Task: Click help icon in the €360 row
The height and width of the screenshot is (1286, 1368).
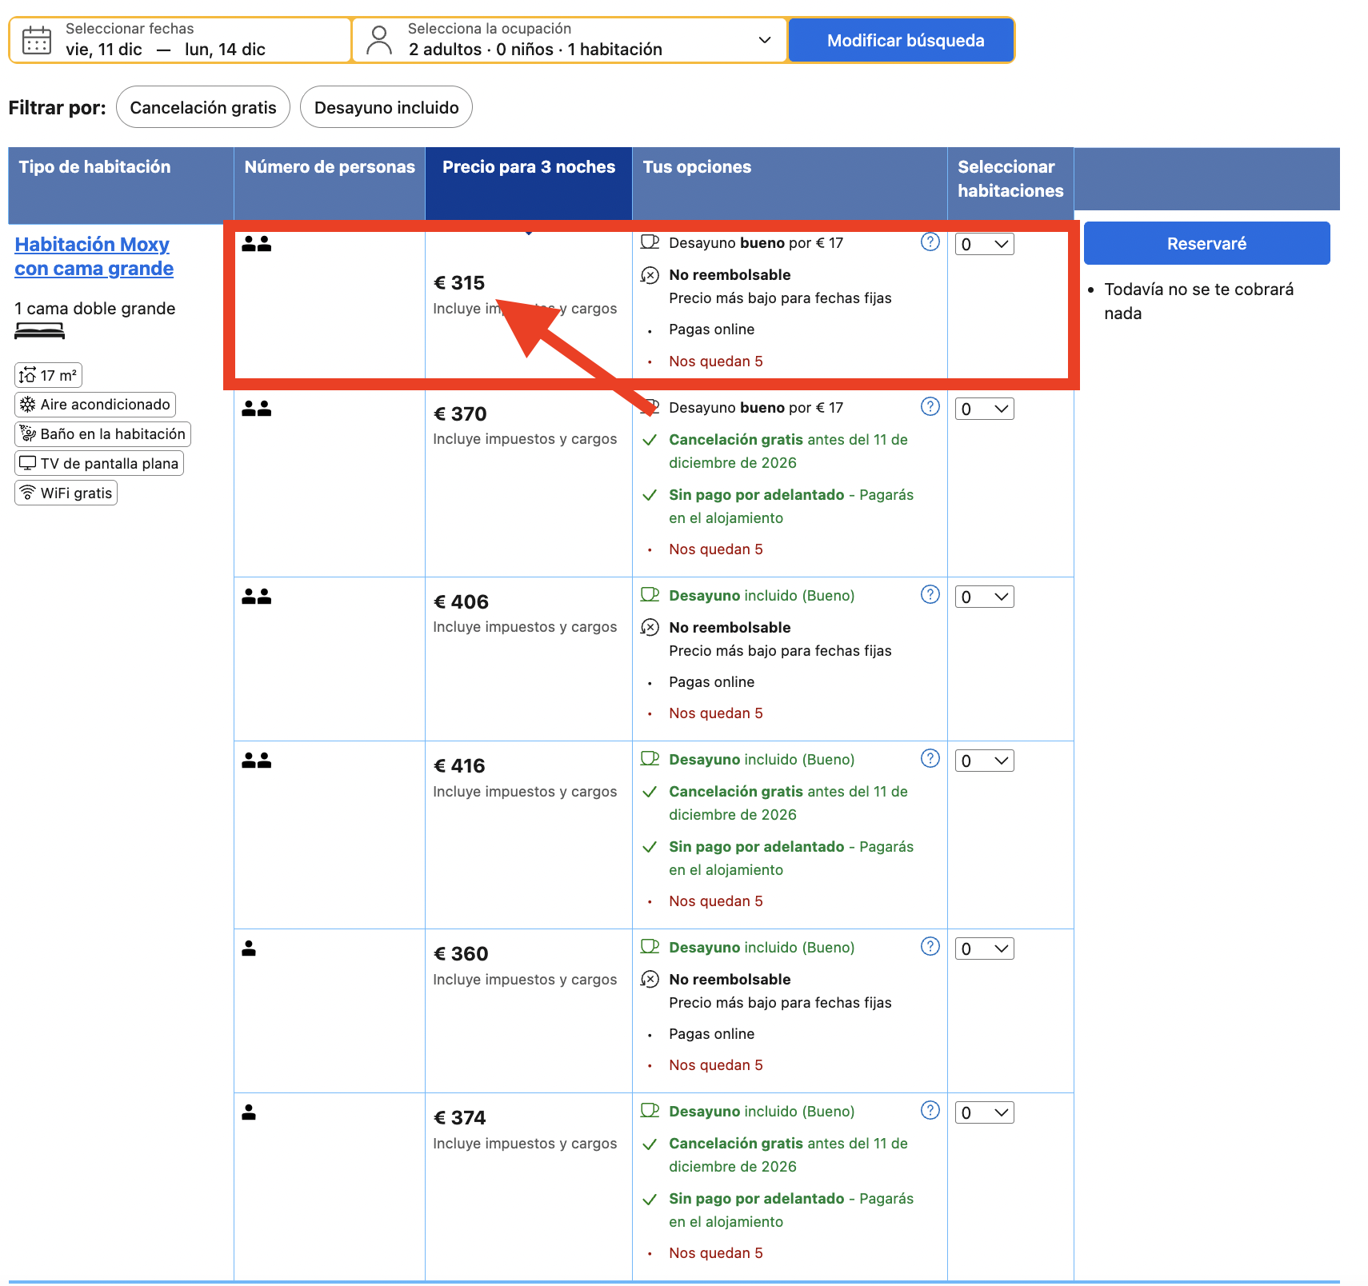Action: (x=930, y=946)
